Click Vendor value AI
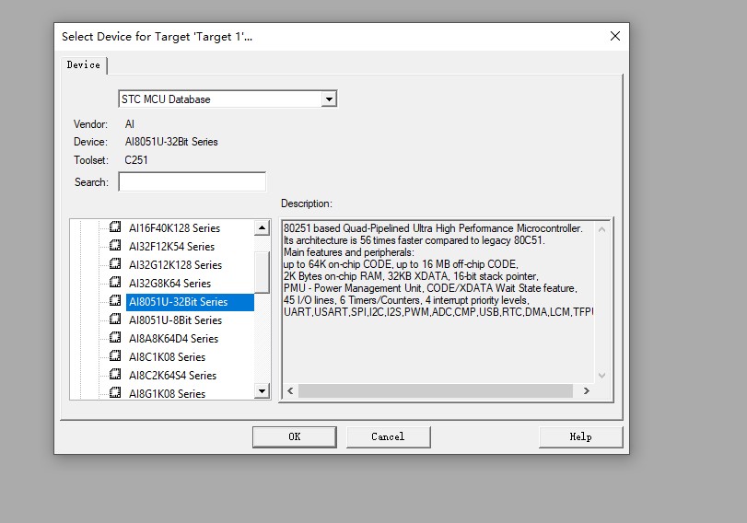This screenshot has width=747, height=523. click(130, 124)
